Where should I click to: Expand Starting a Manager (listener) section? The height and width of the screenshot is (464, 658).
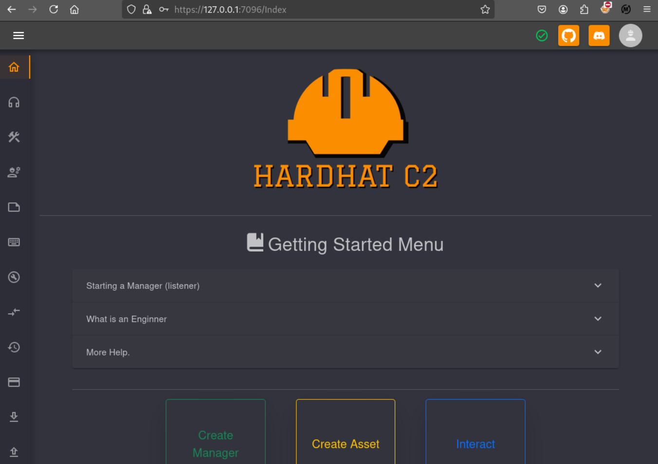click(x=345, y=286)
